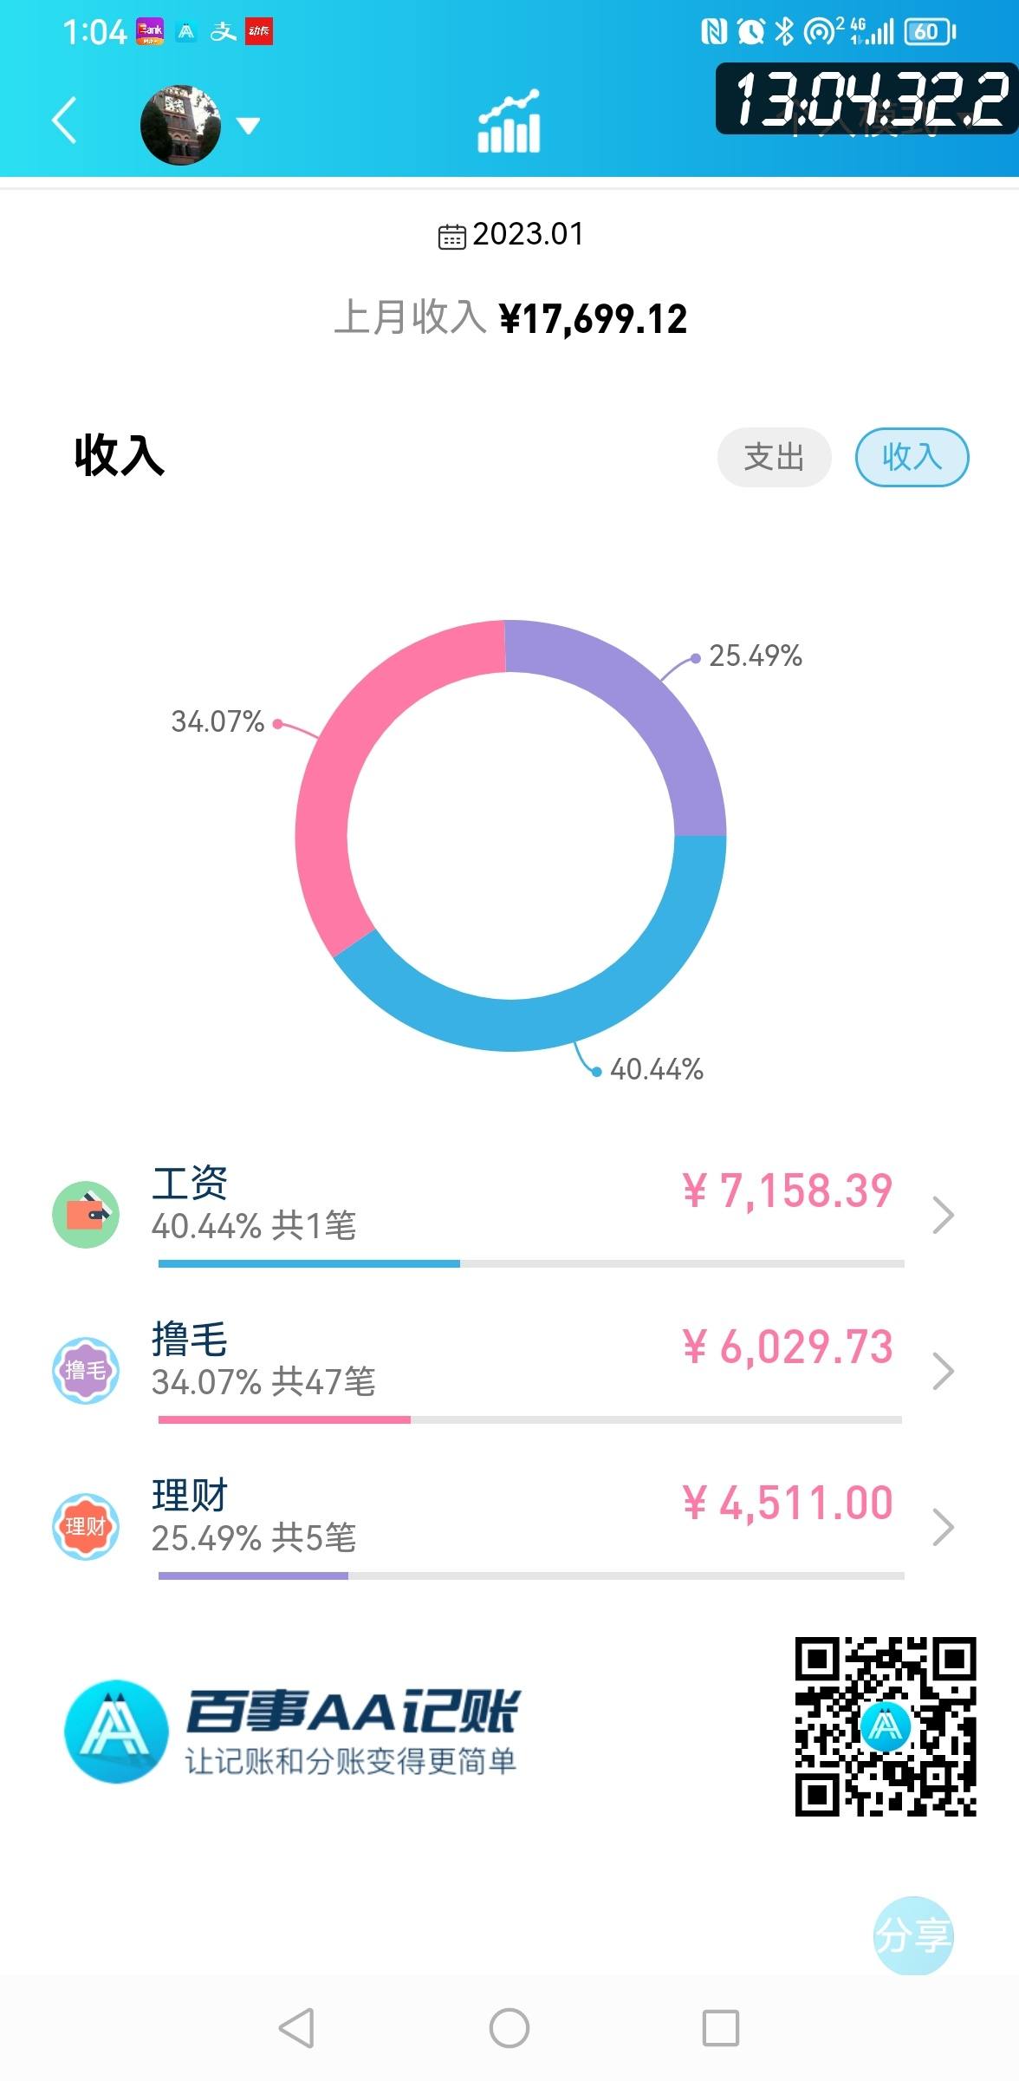Open the 2023.01 month selector
Image resolution: width=1019 pixels, height=2081 pixels.
511,234
